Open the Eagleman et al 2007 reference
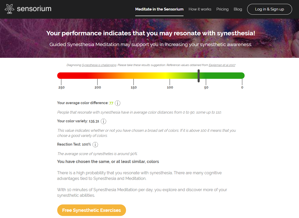 [222, 65]
